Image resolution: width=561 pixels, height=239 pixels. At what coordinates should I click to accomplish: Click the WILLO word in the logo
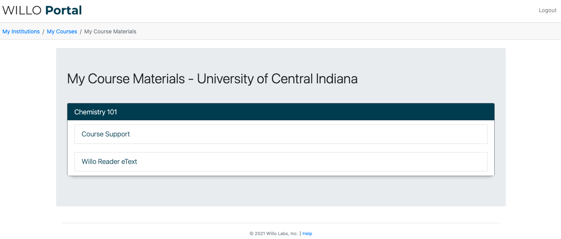22,10
